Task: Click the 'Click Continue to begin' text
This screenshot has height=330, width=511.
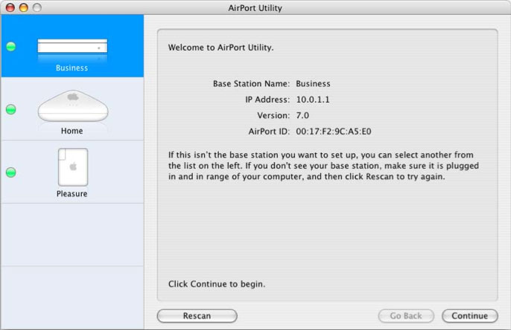Action: [217, 284]
